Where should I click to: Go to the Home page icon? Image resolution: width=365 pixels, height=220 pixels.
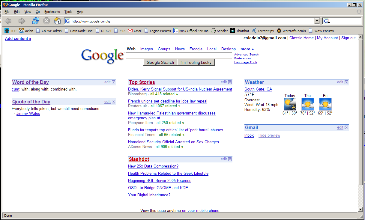coord(57,21)
